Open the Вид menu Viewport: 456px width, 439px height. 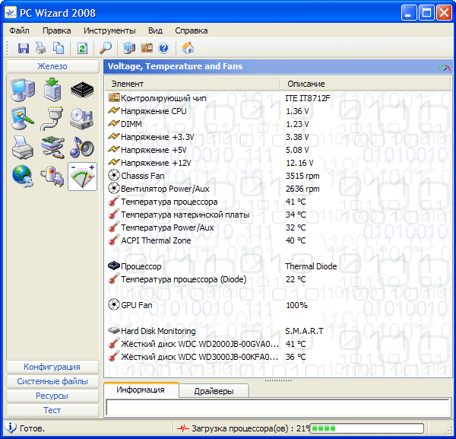[x=155, y=30]
